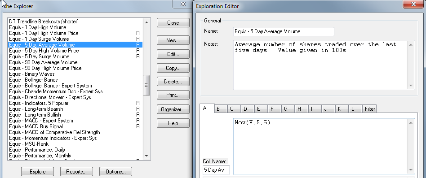426x178 pixels.
Task: Select Equis - 90 Day High Volume Price
Action: [x=75, y=68]
